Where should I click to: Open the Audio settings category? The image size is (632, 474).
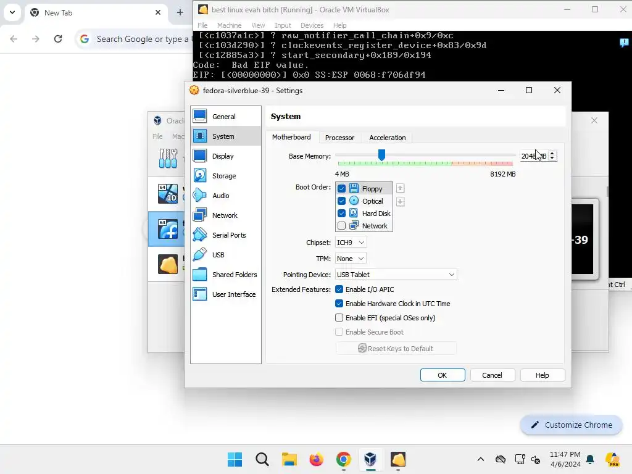tap(226, 196)
